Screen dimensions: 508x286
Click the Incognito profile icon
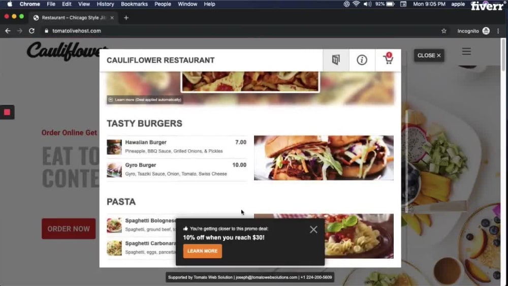[486, 31]
